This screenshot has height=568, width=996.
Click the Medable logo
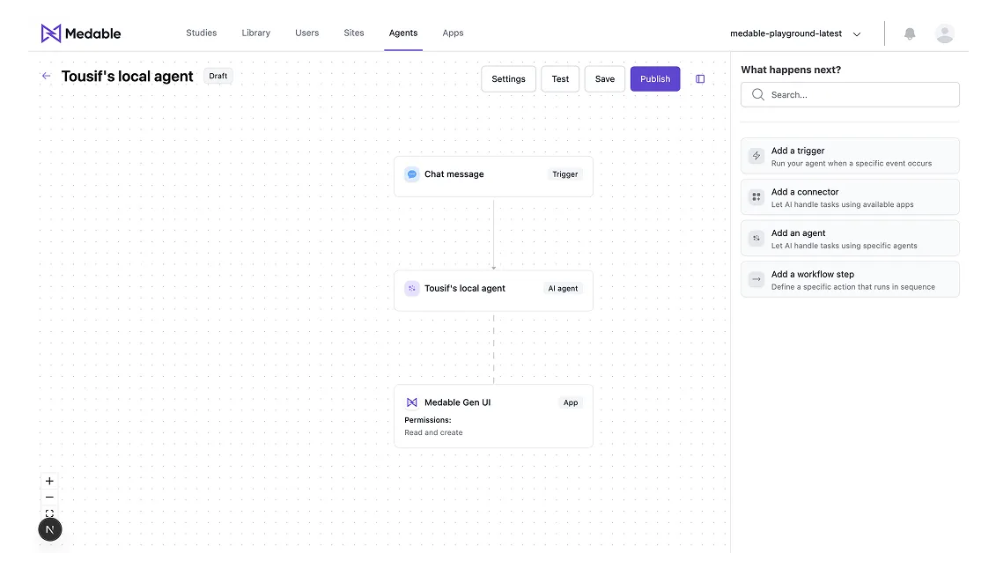point(81,33)
